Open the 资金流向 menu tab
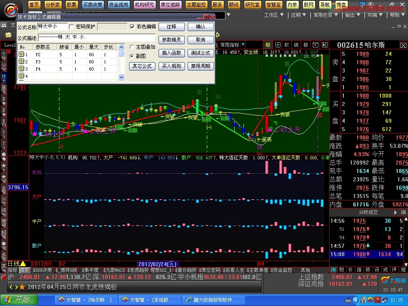This screenshot has width=408, height=306. [x=118, y=5]
